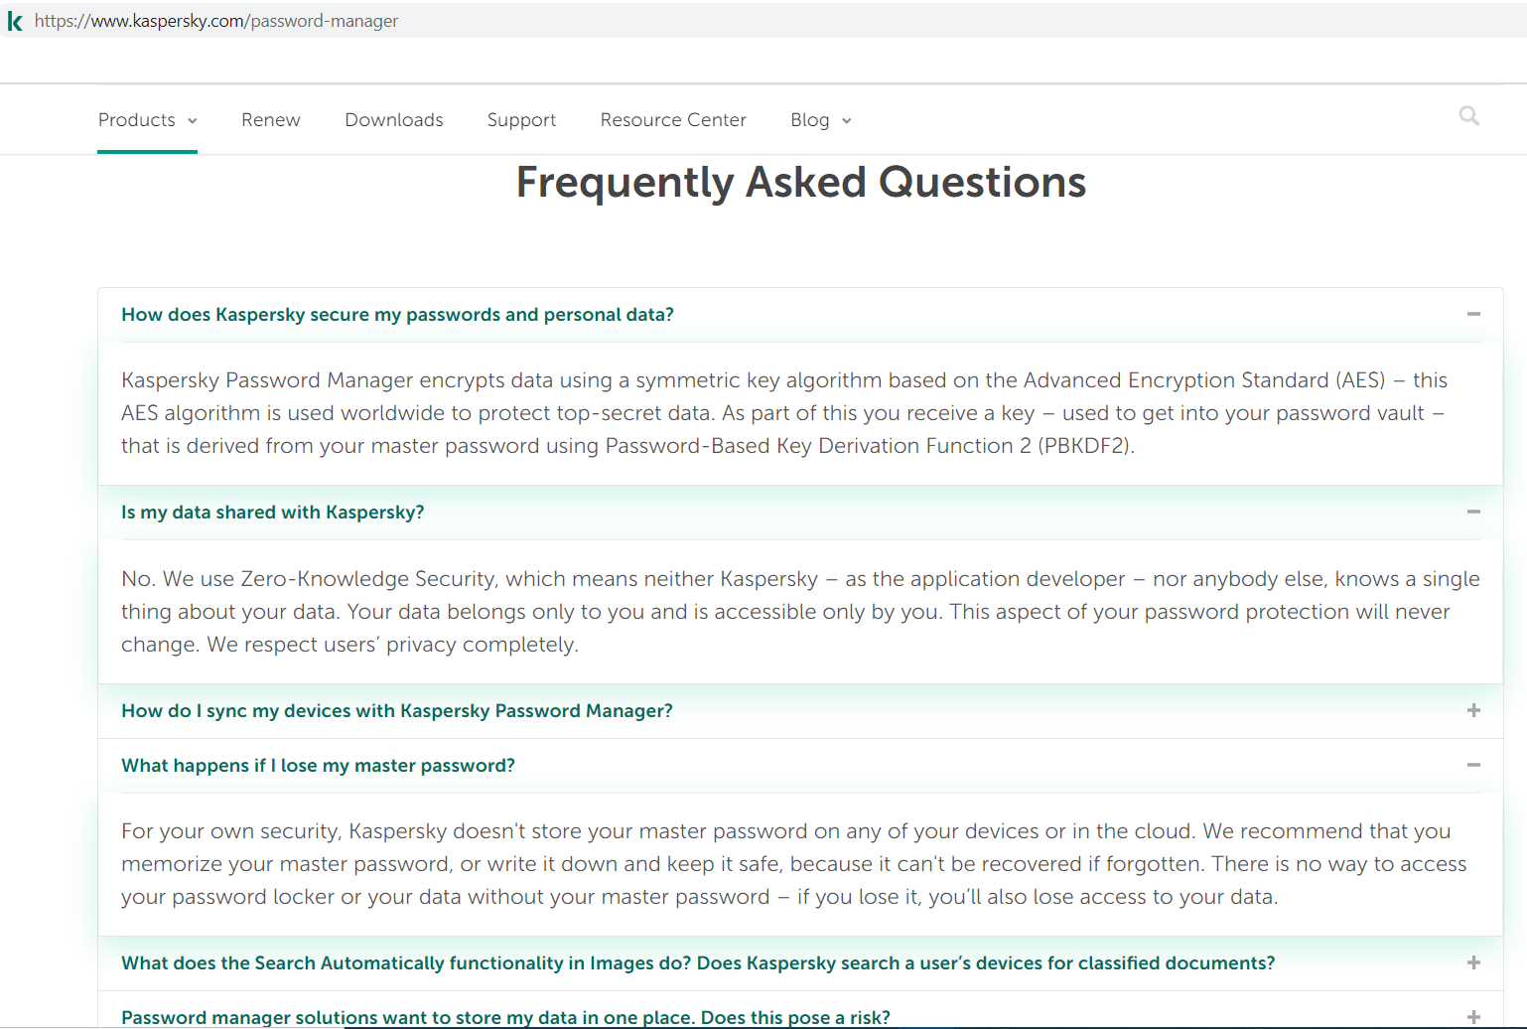Open the Blog dropdown menu

point(820,120)
